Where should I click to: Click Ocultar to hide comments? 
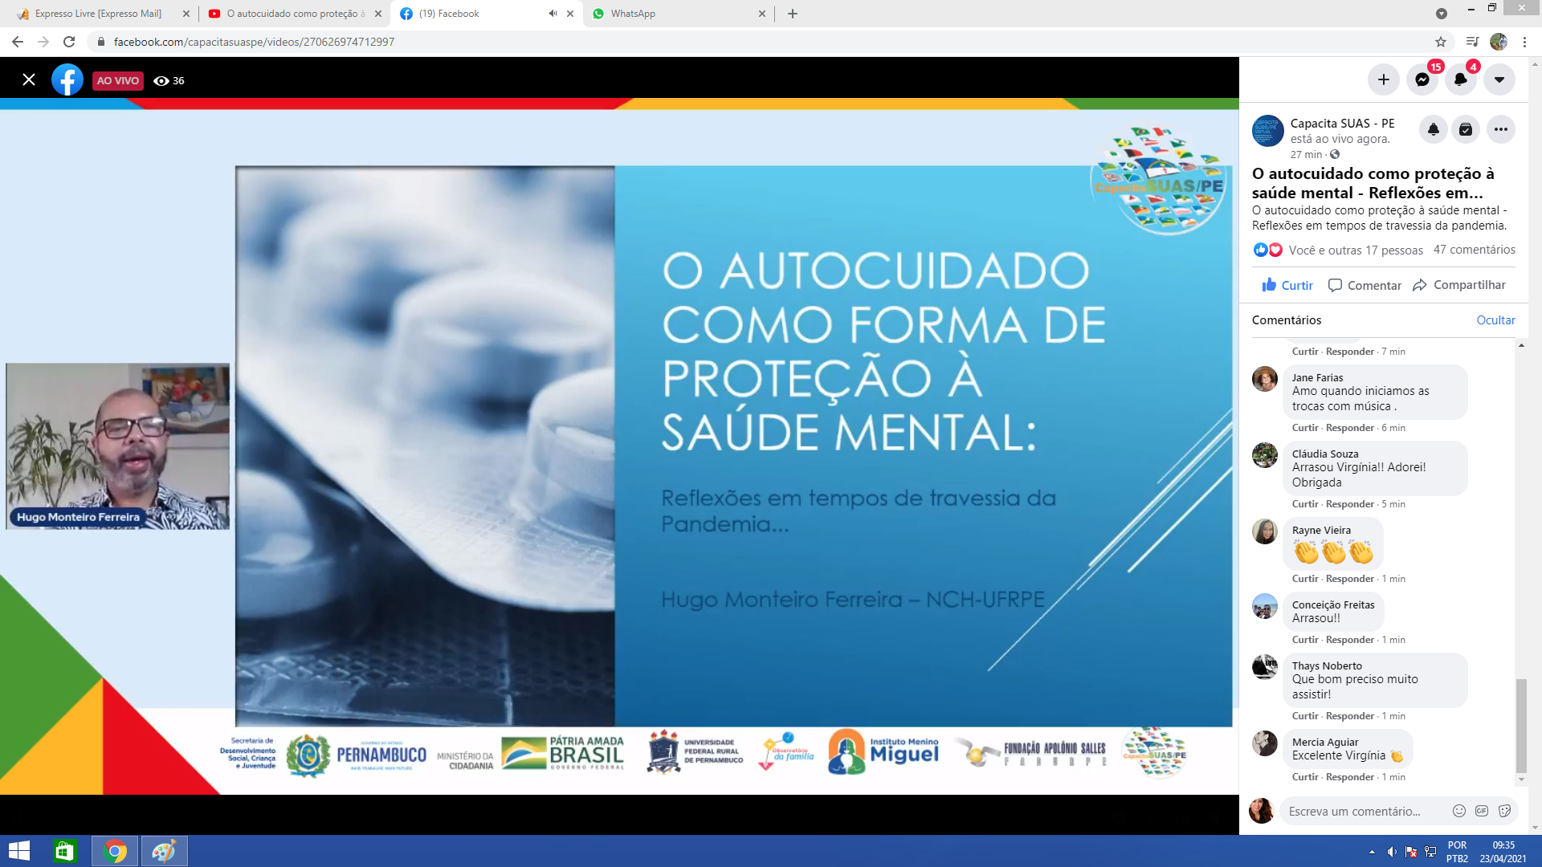coord(1495,320)
